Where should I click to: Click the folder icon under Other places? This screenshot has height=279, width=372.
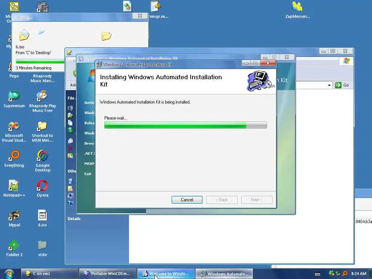pos(70,189)
